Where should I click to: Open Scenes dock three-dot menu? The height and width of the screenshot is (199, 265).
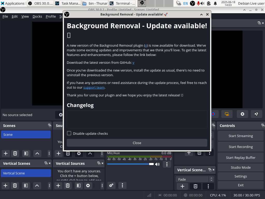(49, 153)
